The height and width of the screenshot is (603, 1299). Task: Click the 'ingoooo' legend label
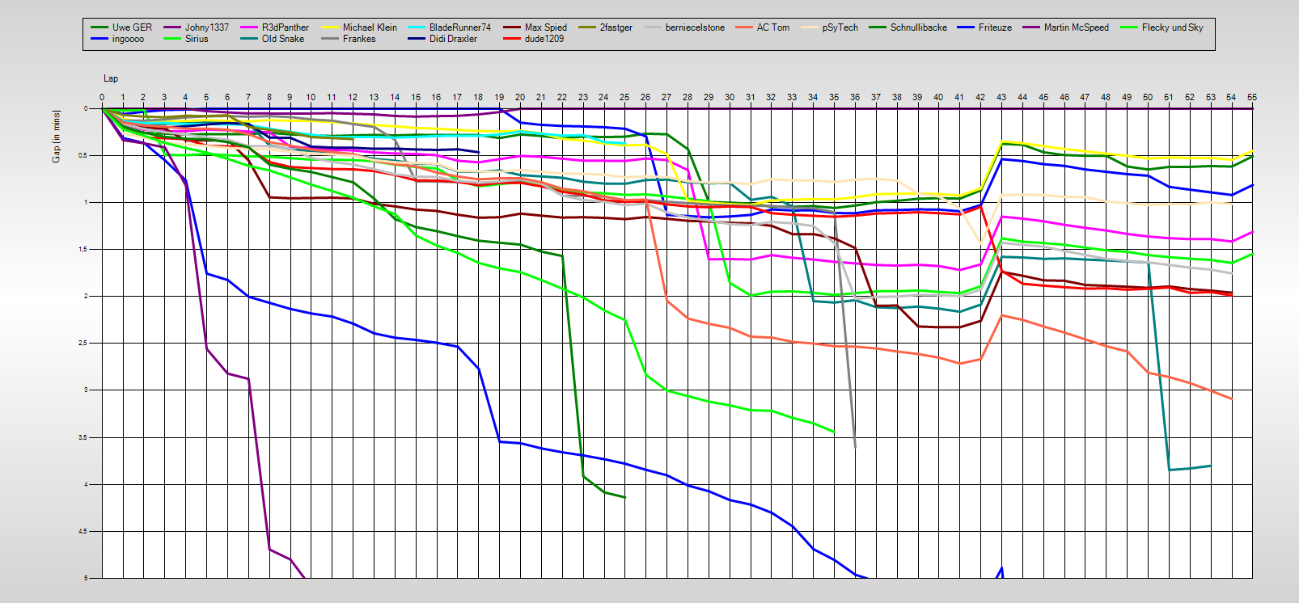coord(129,39)
